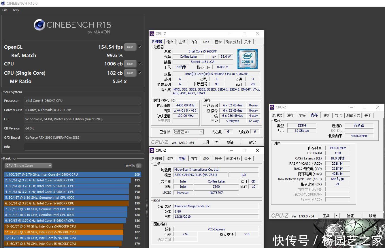Select highlighted ranking row 11 scoring 182
The width and height of the screenshot is (385, 248).
(72, 232)
